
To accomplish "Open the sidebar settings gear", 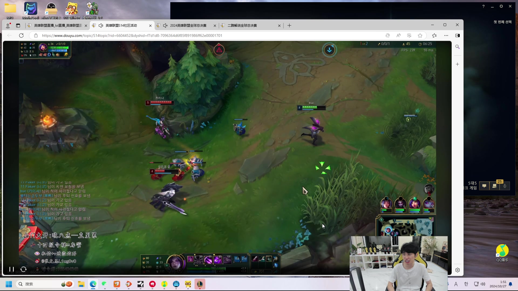I will [458, 270].
